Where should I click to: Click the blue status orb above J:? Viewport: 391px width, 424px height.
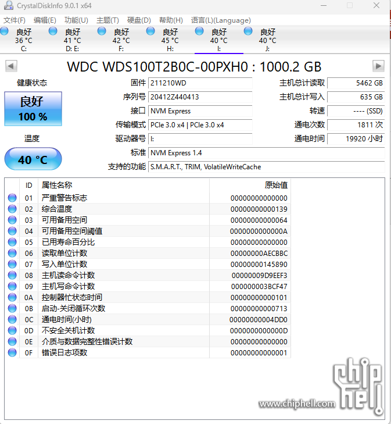click(248, 31)
